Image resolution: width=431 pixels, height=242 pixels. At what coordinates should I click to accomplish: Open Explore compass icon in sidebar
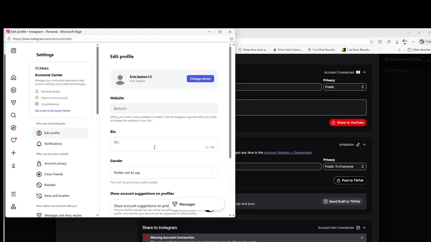[x=13, y=128]
